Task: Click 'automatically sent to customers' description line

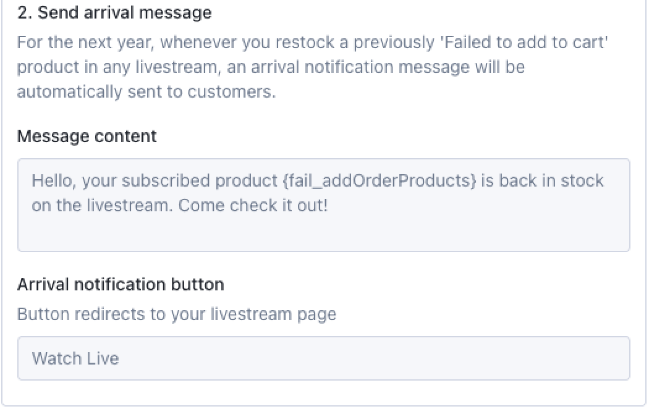Action: tap(146, 91)
